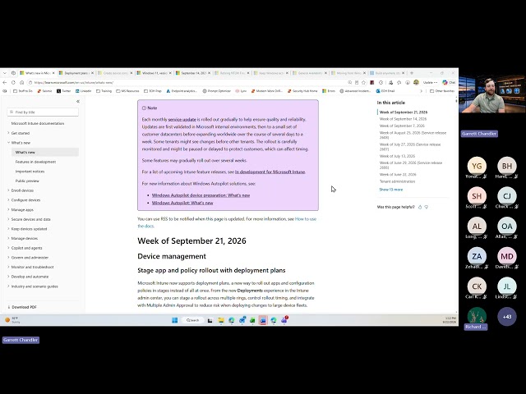Open the MS Resources bookmarks folder

pyautogui.click(x=127, y=91)
